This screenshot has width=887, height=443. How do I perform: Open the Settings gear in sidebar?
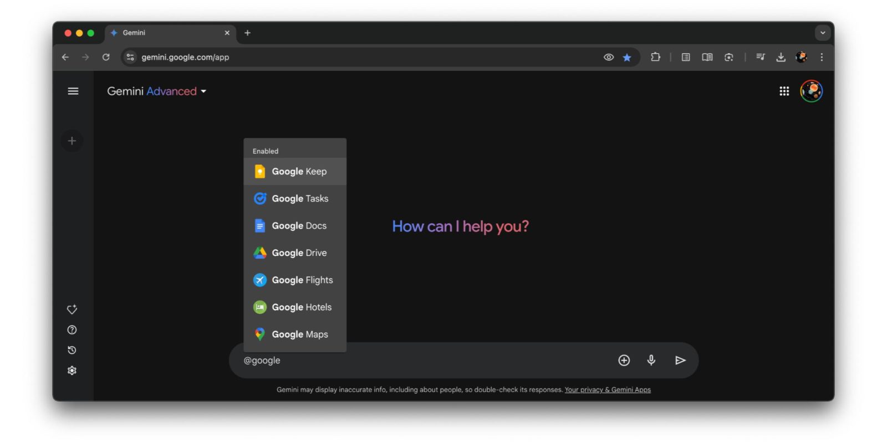pos(72,370)
